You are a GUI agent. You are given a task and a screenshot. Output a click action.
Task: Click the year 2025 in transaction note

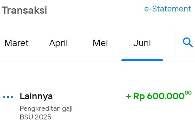42,117
